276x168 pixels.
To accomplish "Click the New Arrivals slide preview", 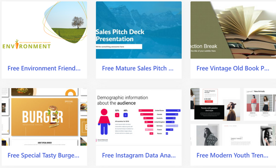I will 260,104.
